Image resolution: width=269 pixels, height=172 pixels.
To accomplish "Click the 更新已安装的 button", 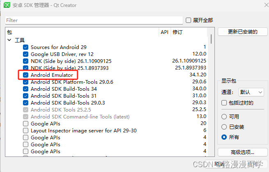I will point(243,32).
